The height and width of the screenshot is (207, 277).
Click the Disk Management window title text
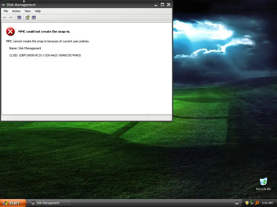coord(21,5)
